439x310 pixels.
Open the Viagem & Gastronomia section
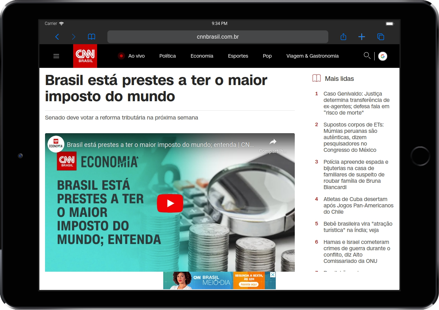click(312, 56)
